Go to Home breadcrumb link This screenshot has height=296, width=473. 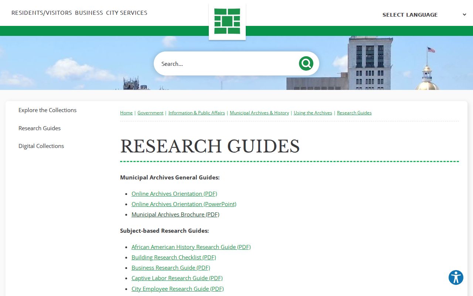pyautogui.click(x=126, y=113)
